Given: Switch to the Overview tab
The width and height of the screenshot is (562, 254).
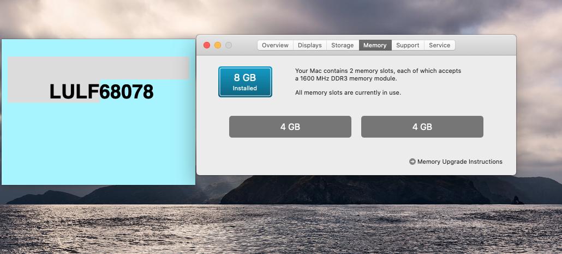Looking at the screenshot, I should pos(275,45).
